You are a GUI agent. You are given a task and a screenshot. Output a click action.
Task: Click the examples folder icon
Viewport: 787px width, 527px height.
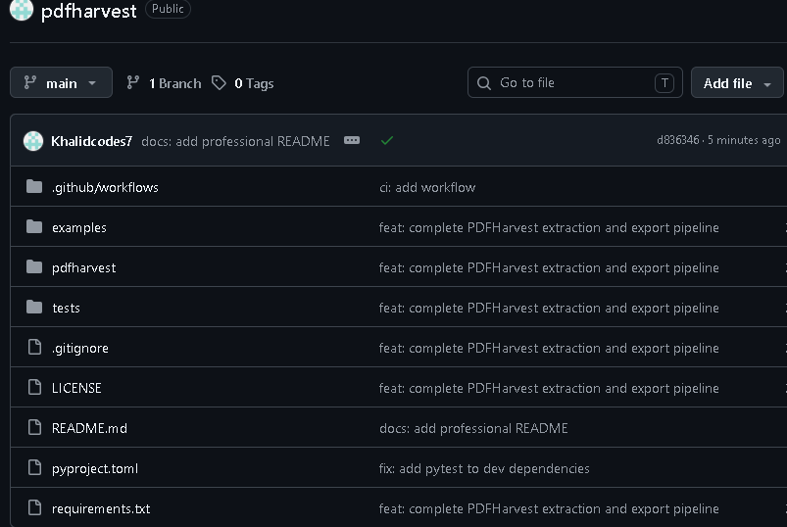[34, 227]
